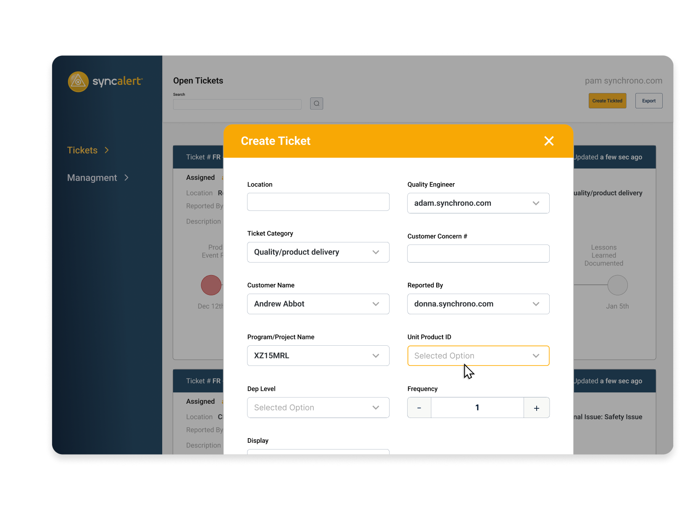
Task: Click into the Location input field
Action: pyautogui.click(x=318, y=202)
